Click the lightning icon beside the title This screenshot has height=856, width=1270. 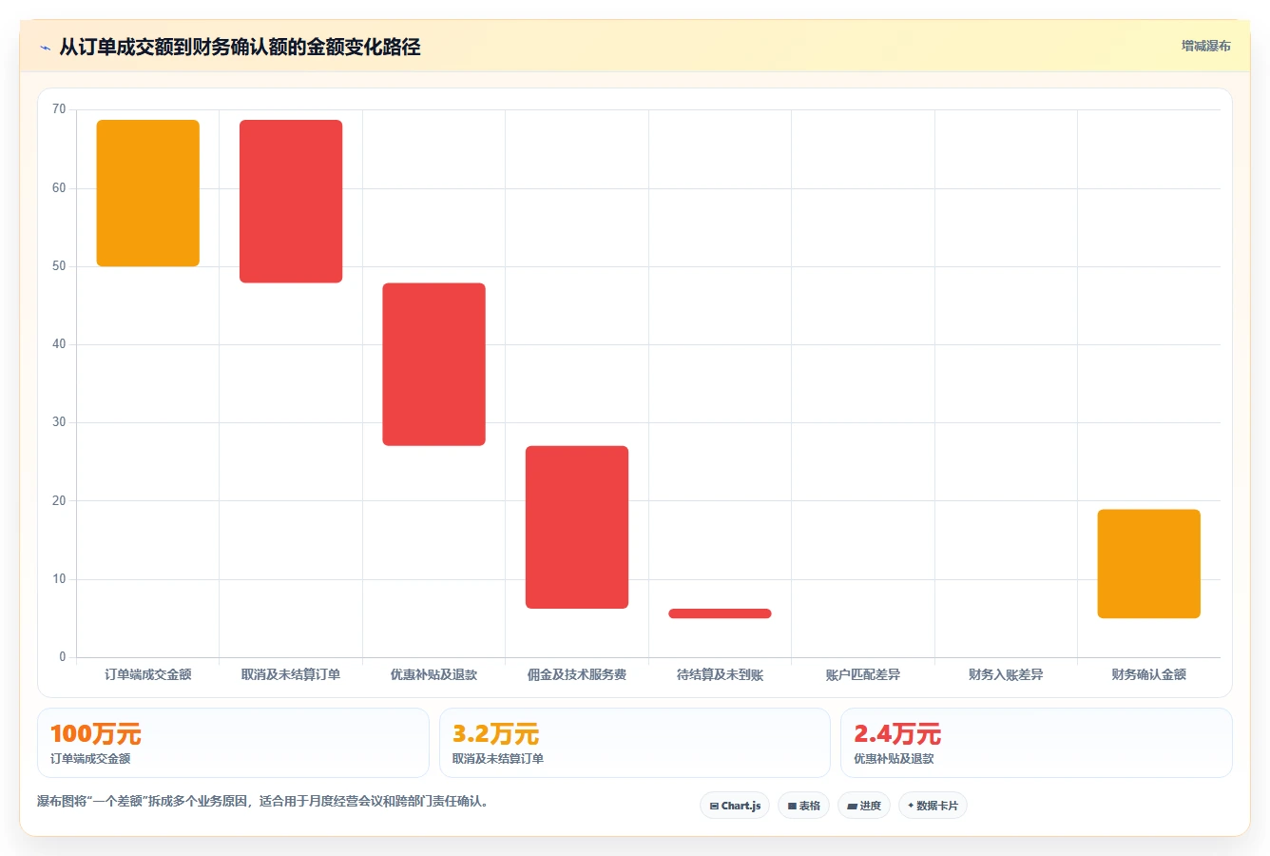(x=45, y=48)
